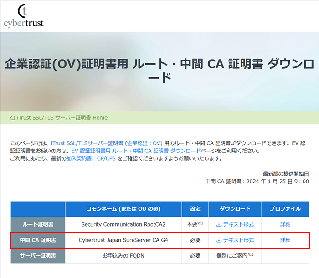
Task: Click download icon in 中間 CA 証明書 row
Action: point(219,240)
